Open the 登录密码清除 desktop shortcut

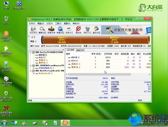tap(6, 111)
